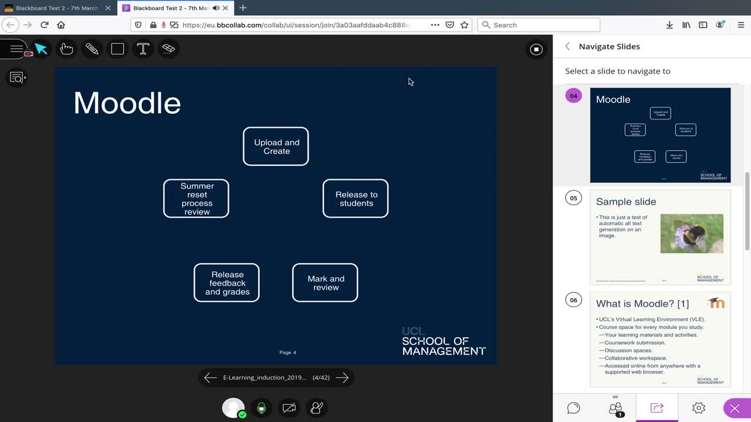The width and height of the screenshot is (751, 422).
Task: Close the Collaborate side panel
Action: (735, 409)
